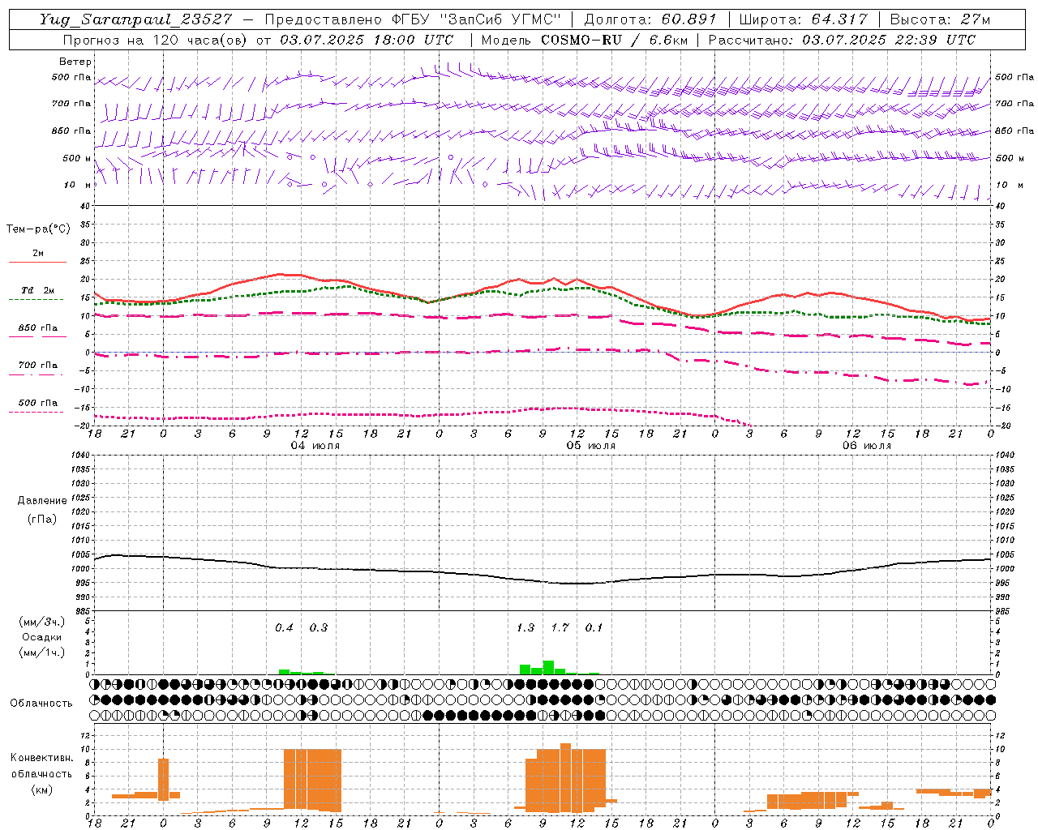Image resolution: width=1038 pixels, height=830 pixels.
Task: Click the green dashed Td legend line
Action: click(36, 300)
